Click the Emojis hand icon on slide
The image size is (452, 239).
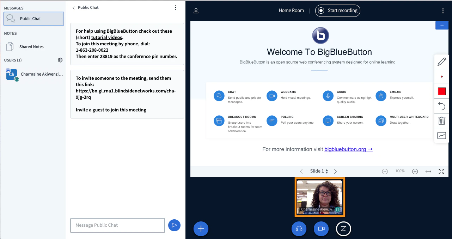click(x=381, y=96)
